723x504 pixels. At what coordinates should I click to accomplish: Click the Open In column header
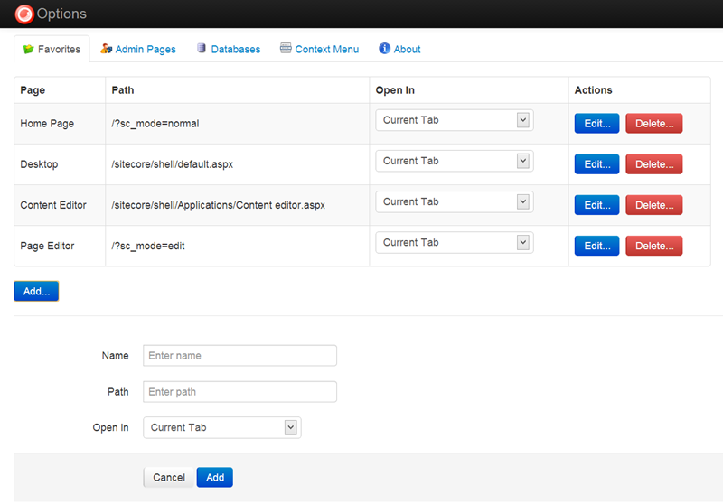click(395, 90)
